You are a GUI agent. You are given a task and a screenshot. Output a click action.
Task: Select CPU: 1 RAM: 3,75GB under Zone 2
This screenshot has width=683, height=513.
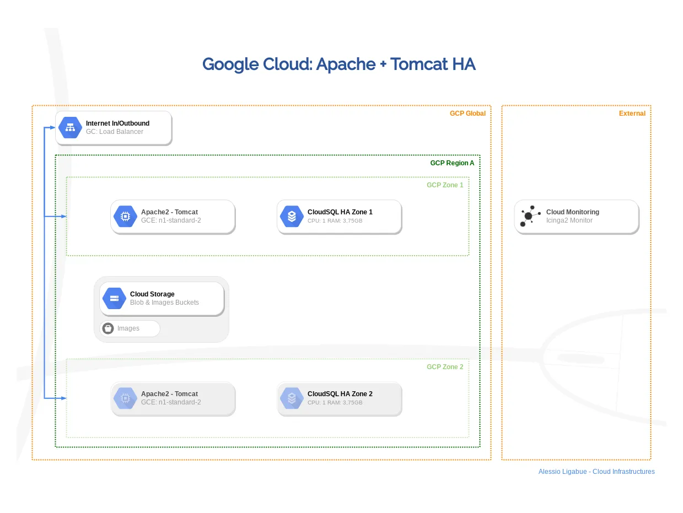(x=335, y=403)
